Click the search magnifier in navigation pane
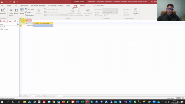The width and height of the screenshot is (185, 104). click(18, 24)
